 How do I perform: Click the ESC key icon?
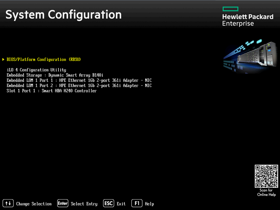[109, 203]
